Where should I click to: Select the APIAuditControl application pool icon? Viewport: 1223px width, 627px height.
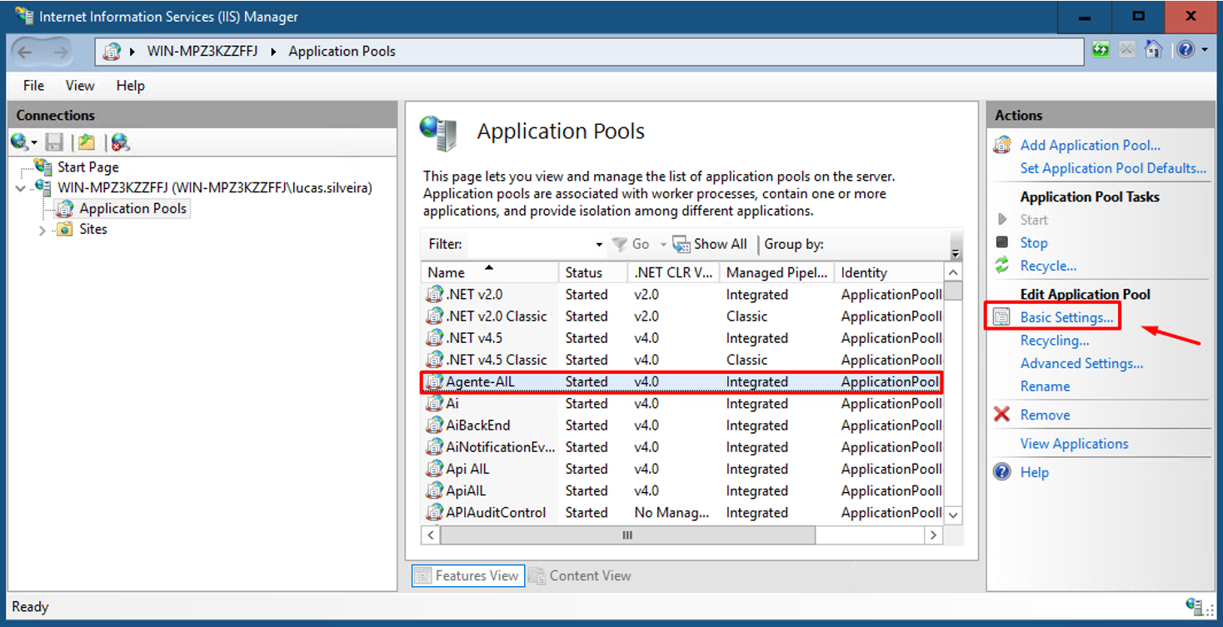pyautogui.click(x=434, y=513)
